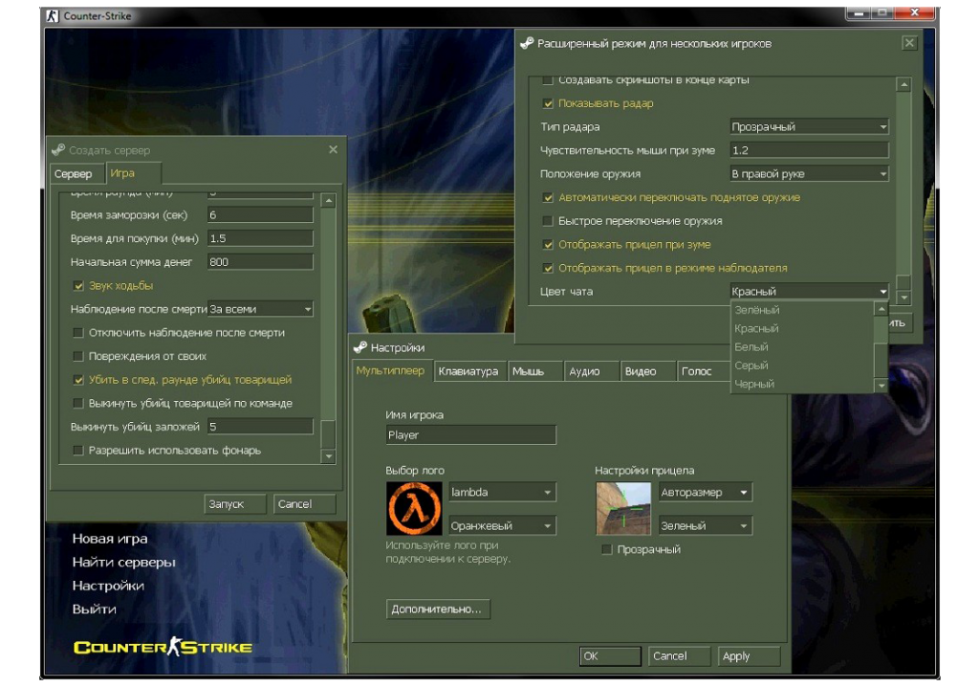Enable Прозрачный crosshair checkbox

pyautogui.click(x=606, y=549)
